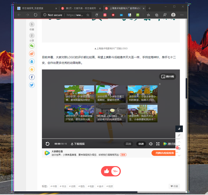Open comments with the 13 badge icon
208x195 pixels.
[x=179, y=148]
